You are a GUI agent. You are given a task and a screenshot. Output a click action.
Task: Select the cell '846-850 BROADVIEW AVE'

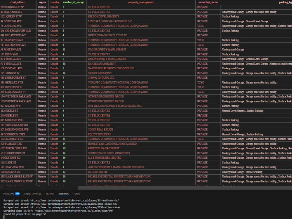[x=18, y=31]
